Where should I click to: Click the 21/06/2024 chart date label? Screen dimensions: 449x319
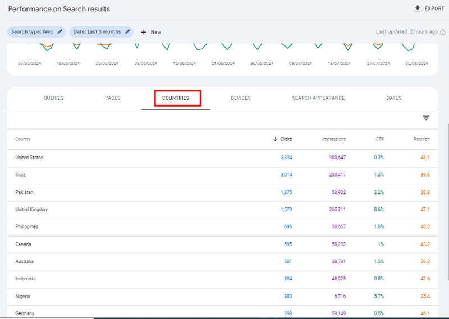pos(223,63)
